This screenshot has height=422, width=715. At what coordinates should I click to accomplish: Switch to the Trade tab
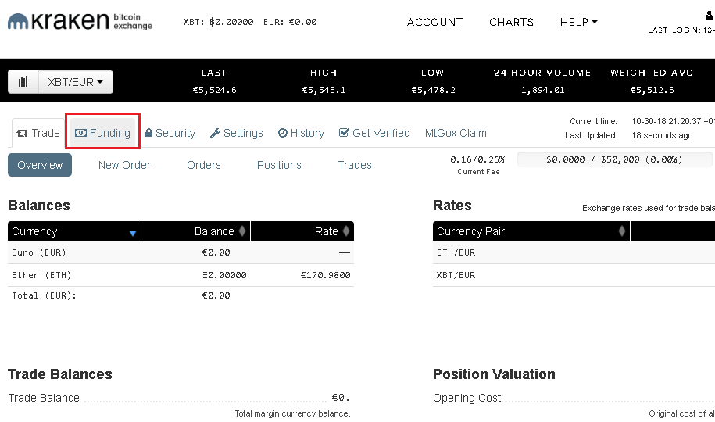(38, 133)
